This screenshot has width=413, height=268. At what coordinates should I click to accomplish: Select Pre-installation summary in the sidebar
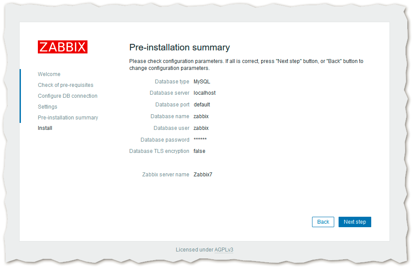68,118
